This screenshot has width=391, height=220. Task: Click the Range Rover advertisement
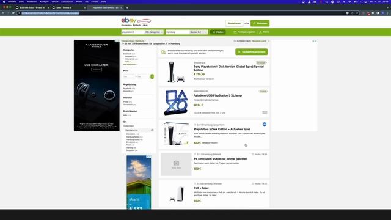coord(97,86)
